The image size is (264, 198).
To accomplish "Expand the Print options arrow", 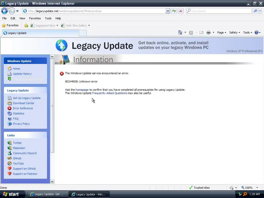I will (213, 32).
